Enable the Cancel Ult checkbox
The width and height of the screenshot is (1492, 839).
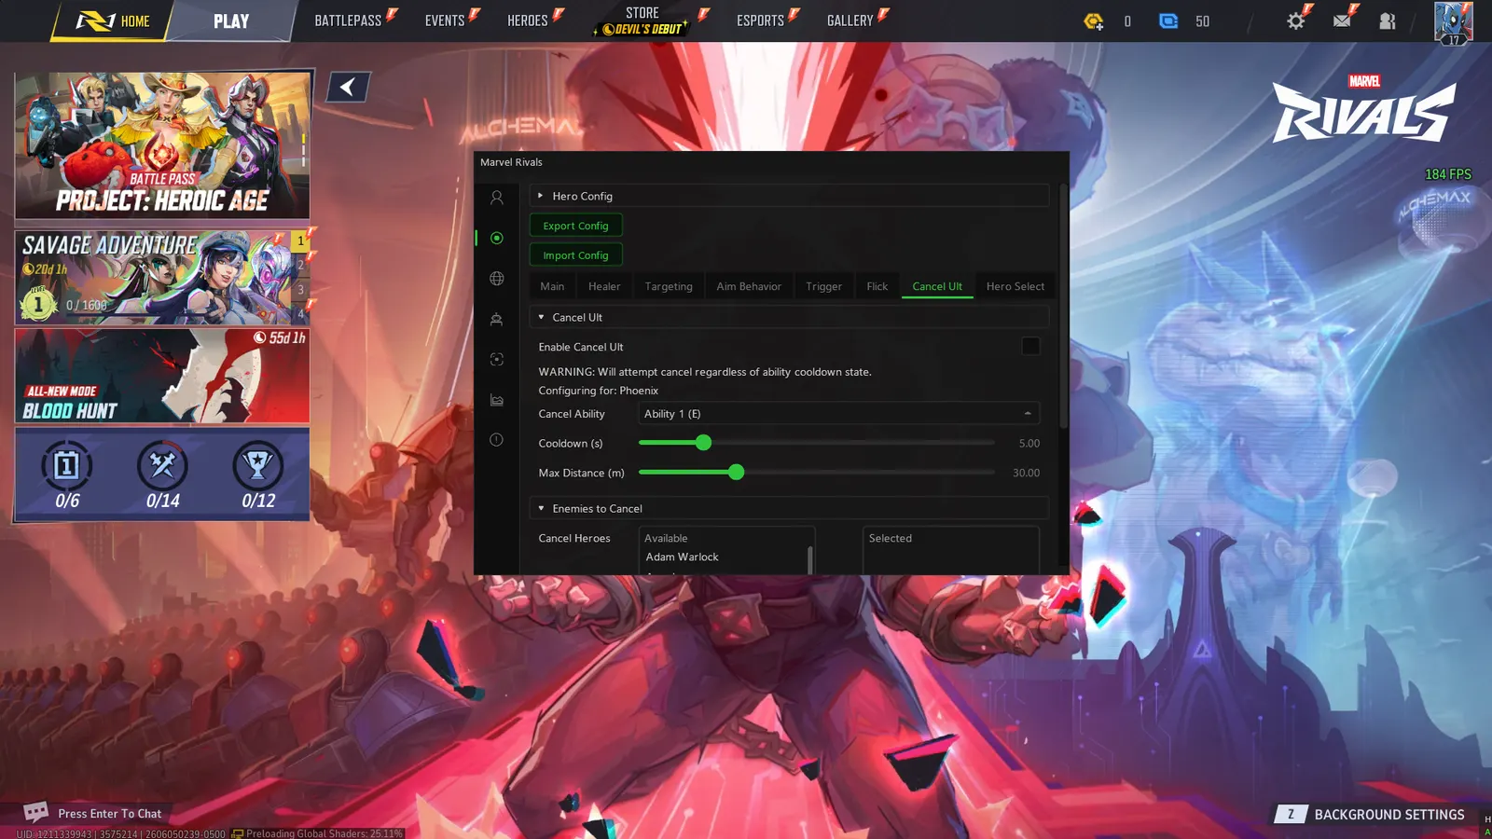[x=1030, y=346]
